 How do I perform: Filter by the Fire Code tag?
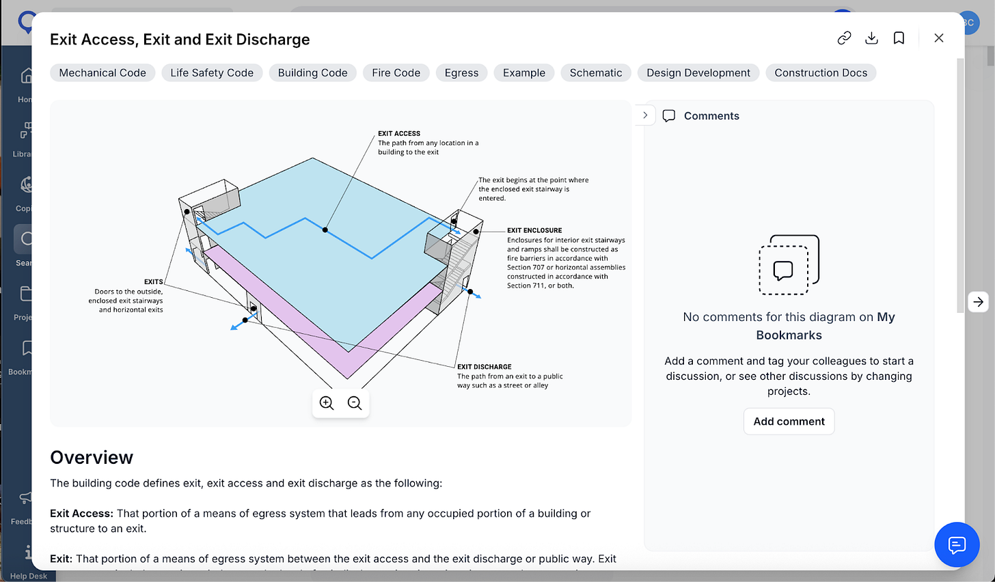point(396,72)
